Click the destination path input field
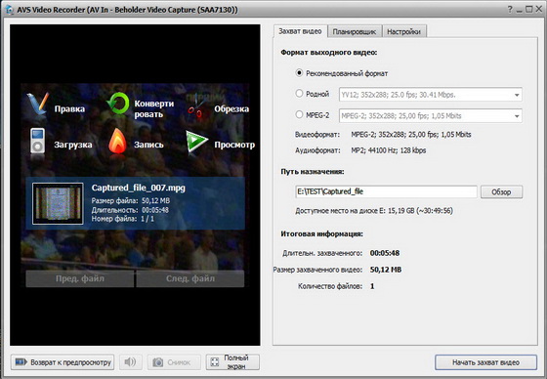 [386, 191]
